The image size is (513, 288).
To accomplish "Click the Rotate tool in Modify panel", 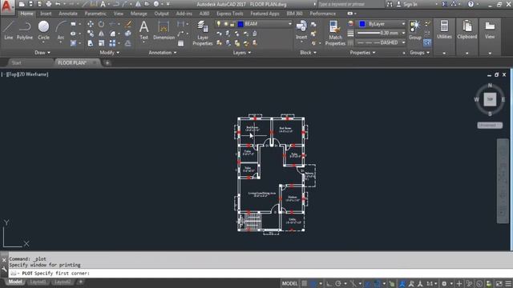I will (102, 24).
